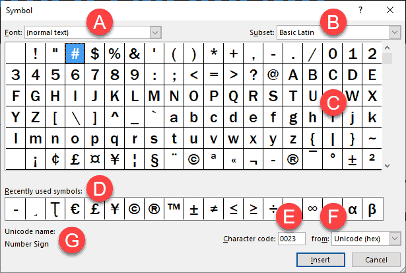
Task: Click the Insert button
Action: tap(321, 260)
